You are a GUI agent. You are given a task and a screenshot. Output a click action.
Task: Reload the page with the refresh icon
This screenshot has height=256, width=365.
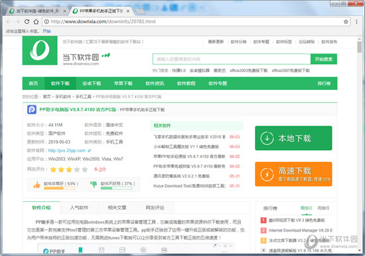click(27, 22)
